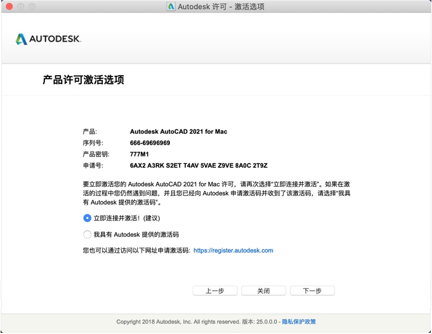Click the serial number 666-69696969
Viewport: 432px width, 334px height.
coord(150,143)
